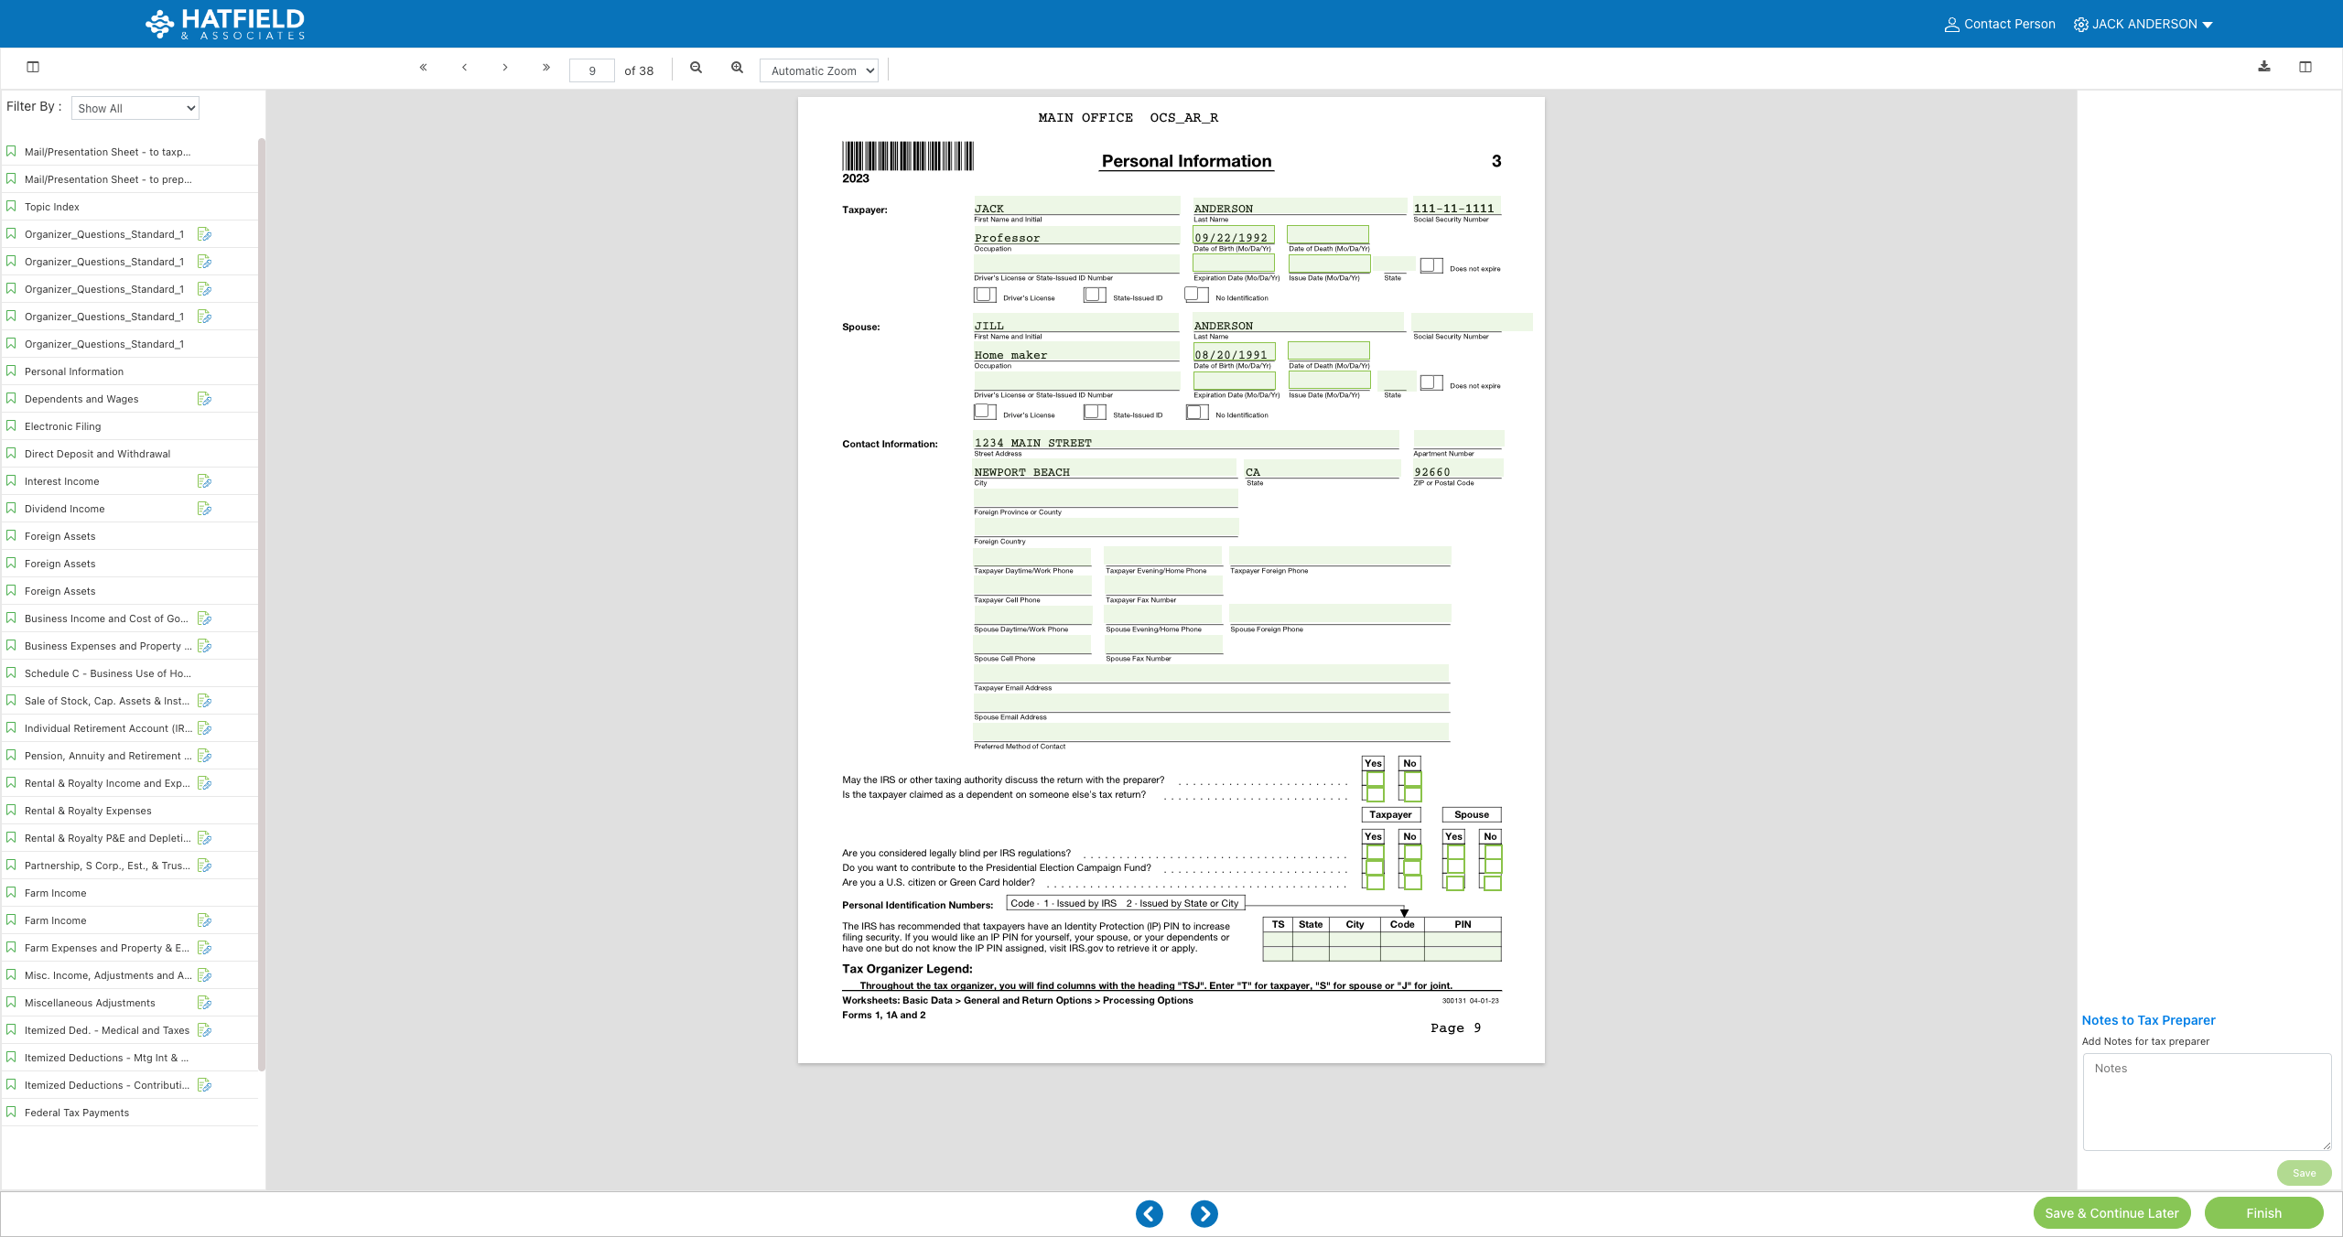Open the edit icon beside Dividend Income

[x=203, y=508]
